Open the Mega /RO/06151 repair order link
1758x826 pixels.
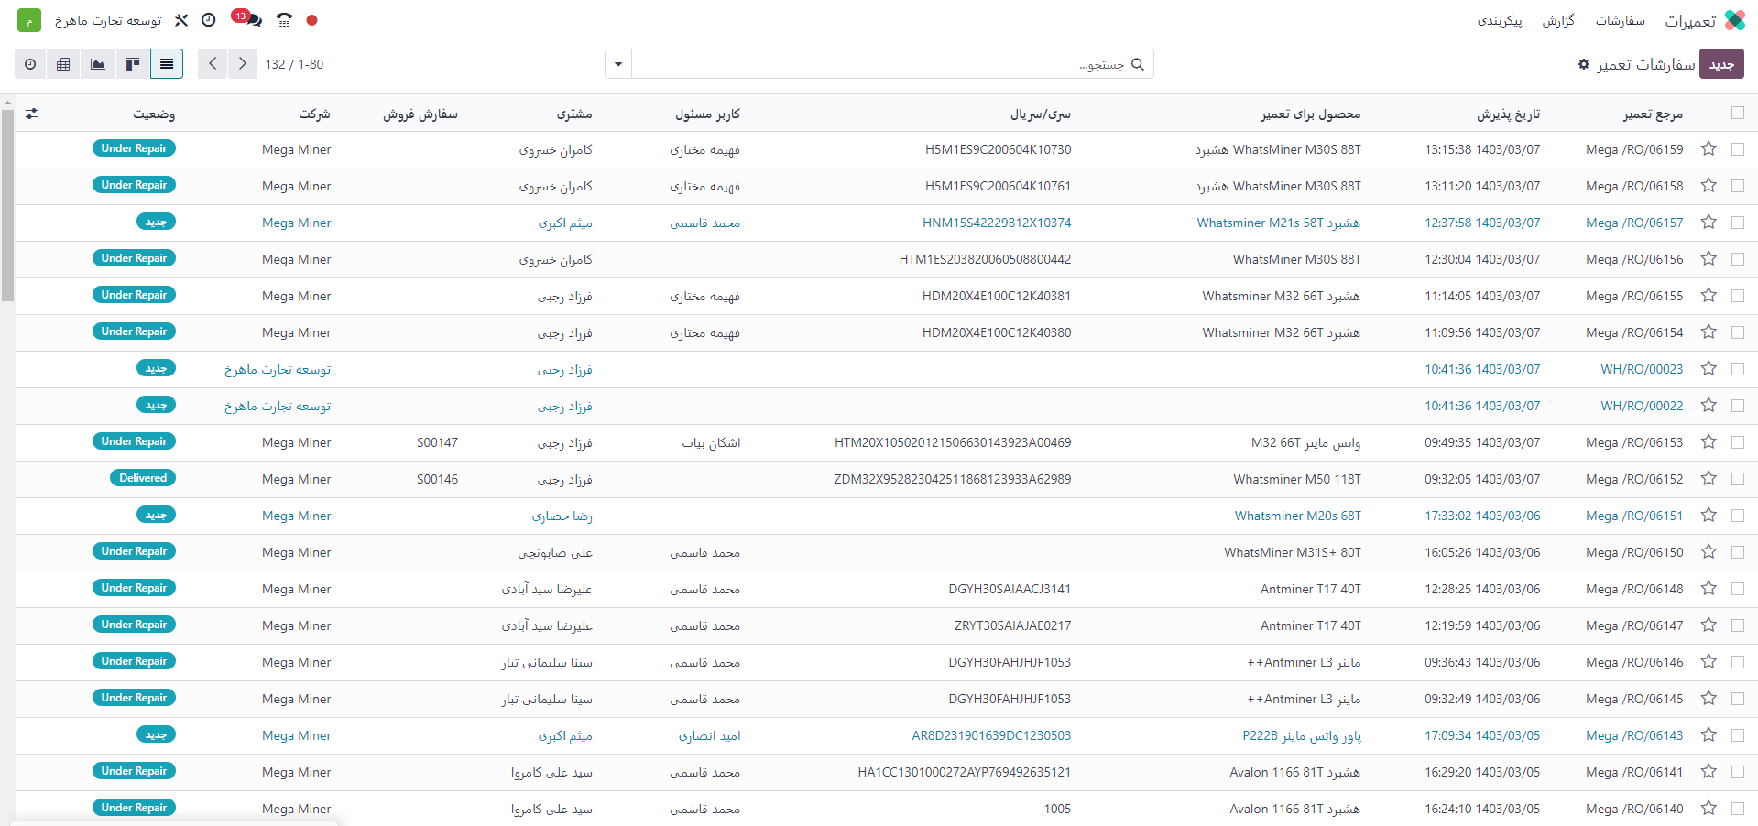coord(1633,516)
